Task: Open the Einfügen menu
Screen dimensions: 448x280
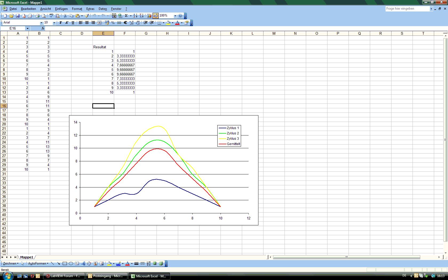Action: pos(61,9)
